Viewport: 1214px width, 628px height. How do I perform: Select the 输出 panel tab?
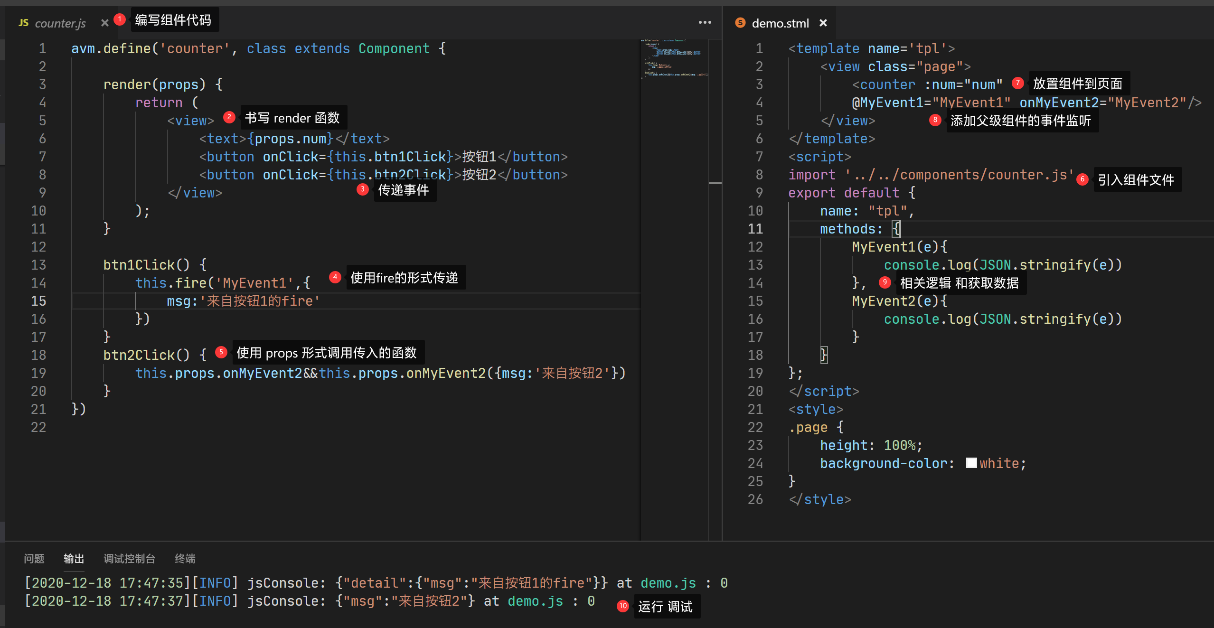pyautogui.click(x=74, y=559)
